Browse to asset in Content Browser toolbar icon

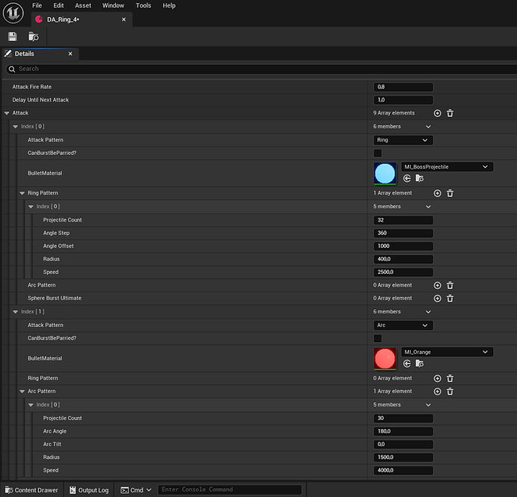tap(34, 37)
